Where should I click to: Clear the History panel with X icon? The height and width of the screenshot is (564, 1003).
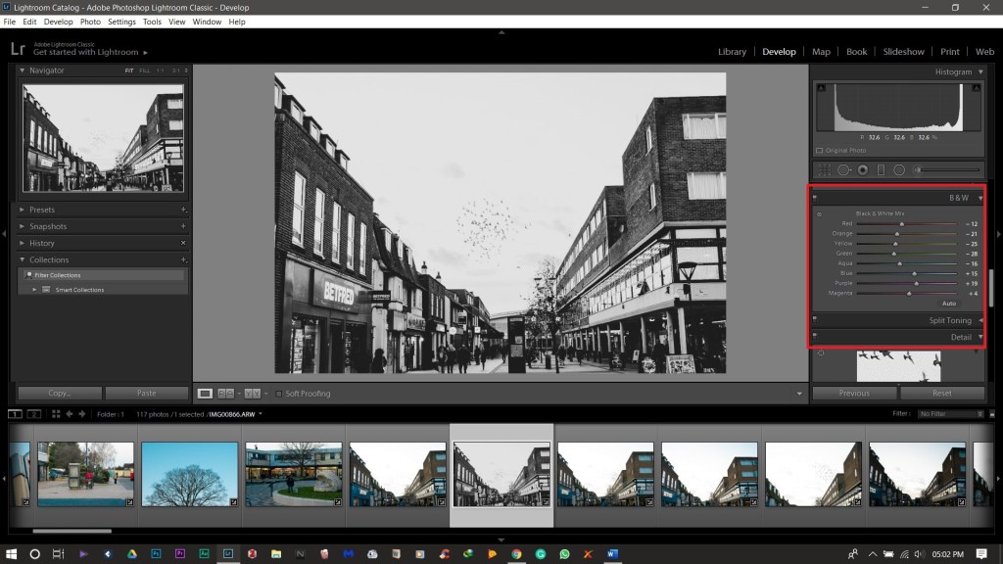tap(183, 243)
